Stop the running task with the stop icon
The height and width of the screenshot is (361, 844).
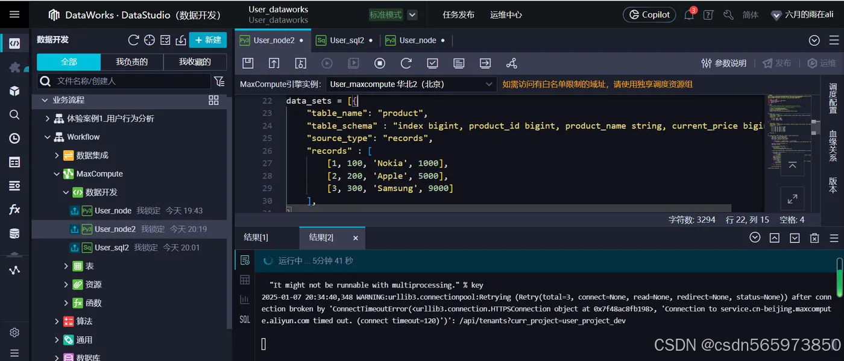[380, 63]
